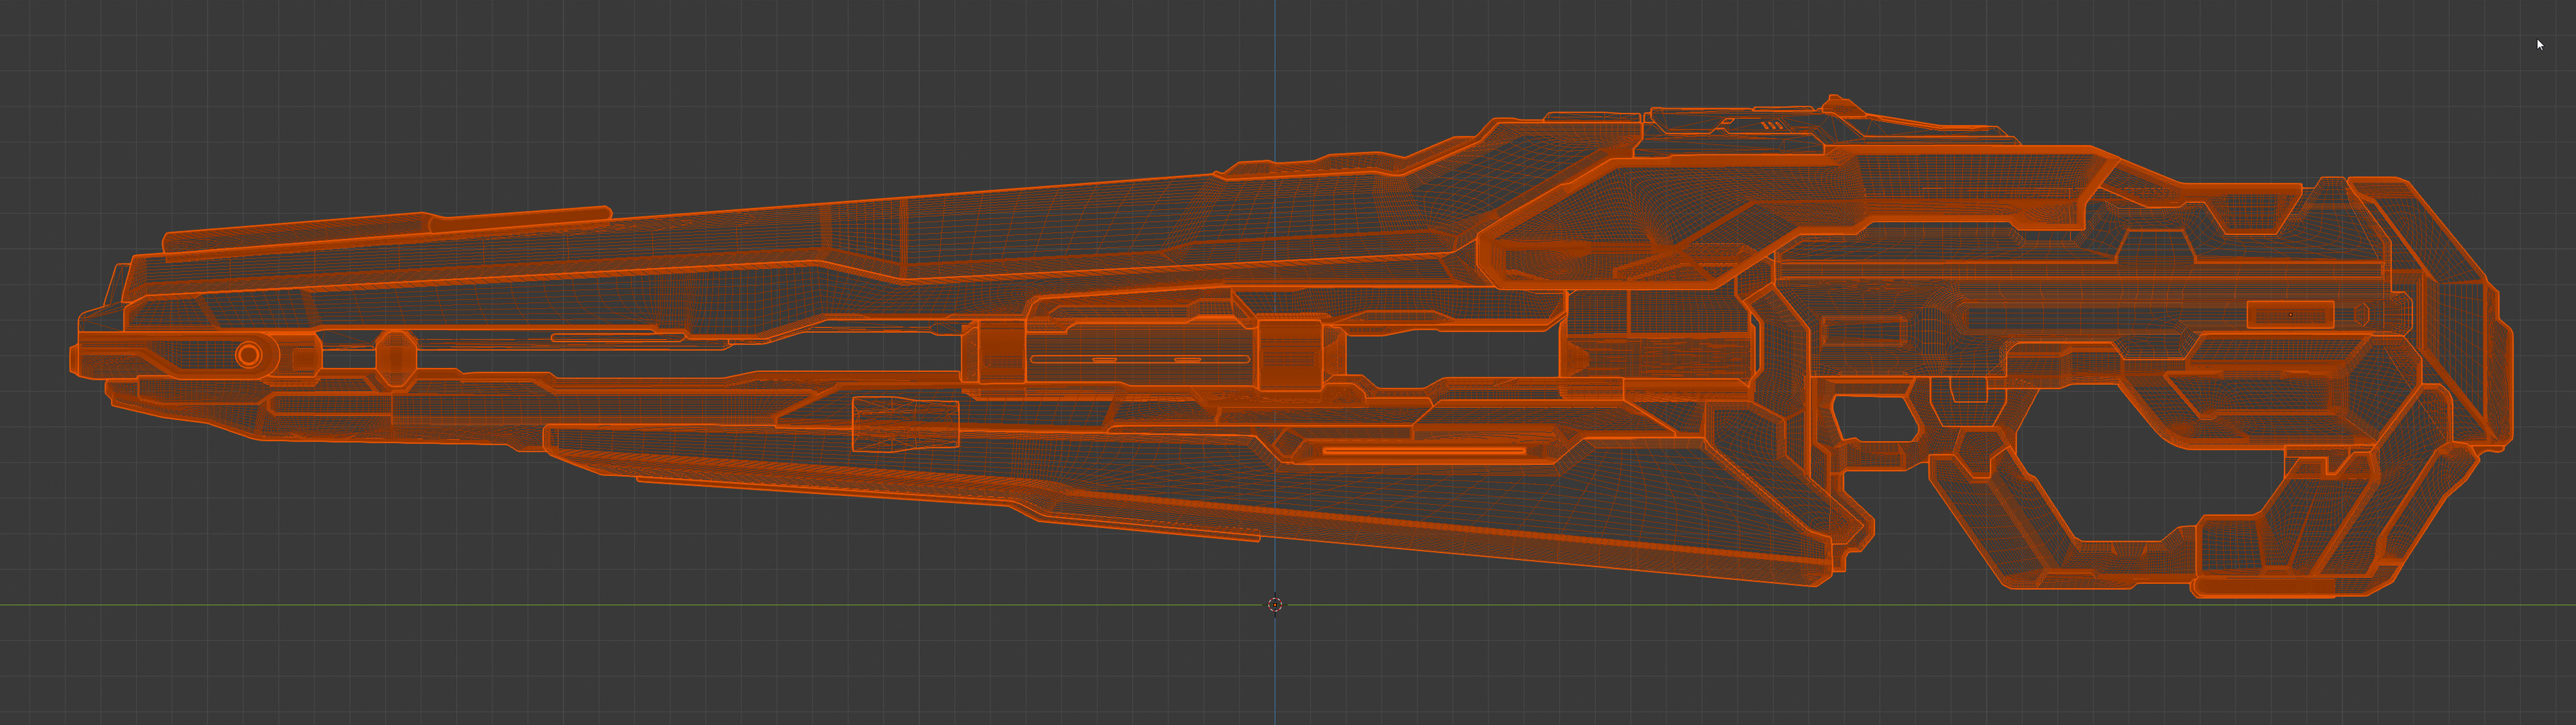
Task: Select the small cylindrical piece under the barrel
Action: tap(905, 424)
